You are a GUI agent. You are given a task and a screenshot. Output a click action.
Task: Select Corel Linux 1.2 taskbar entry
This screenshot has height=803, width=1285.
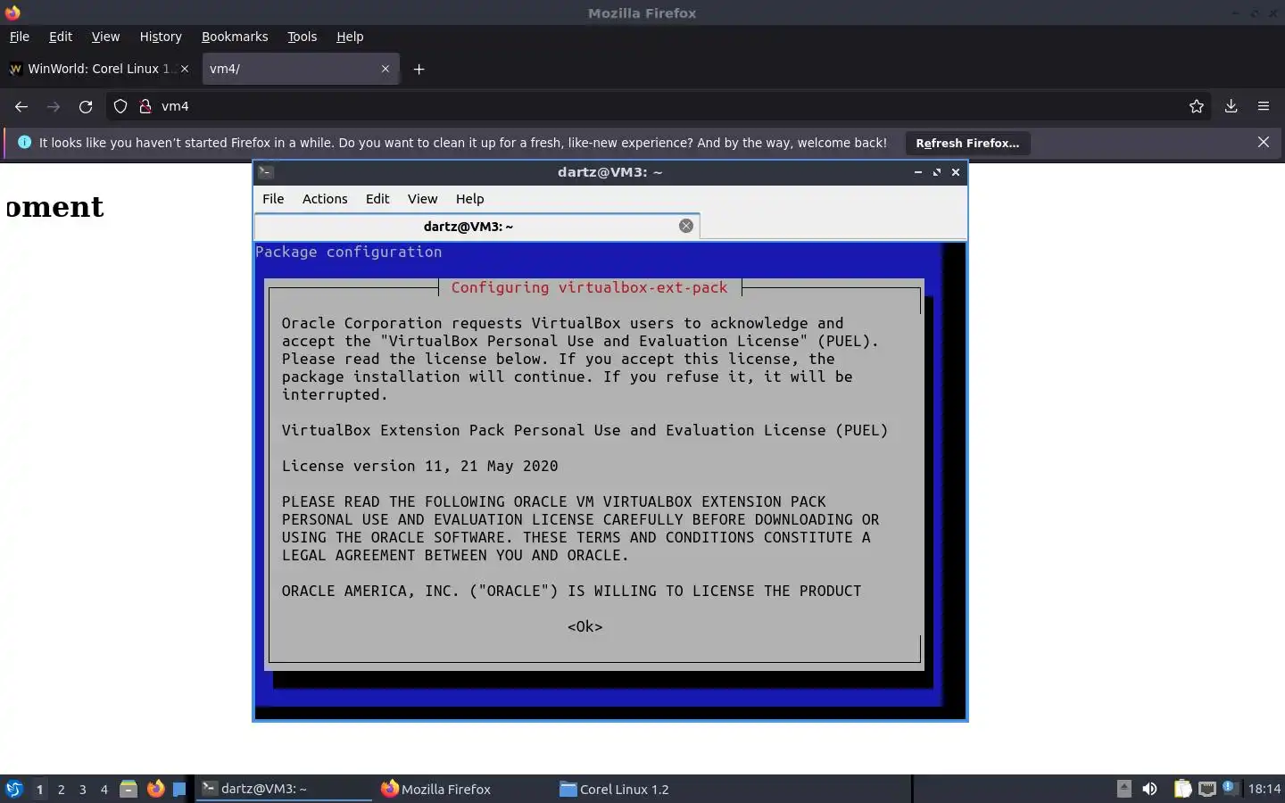[642, 789]
